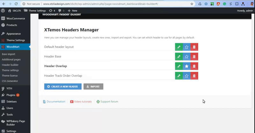
Task: Go back with the browser back arrow
Action: coord(4,4)
